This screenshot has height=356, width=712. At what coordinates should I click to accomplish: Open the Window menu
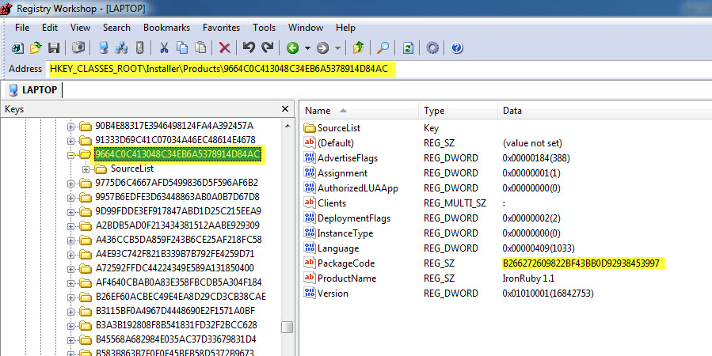click(x=306, y=28)
